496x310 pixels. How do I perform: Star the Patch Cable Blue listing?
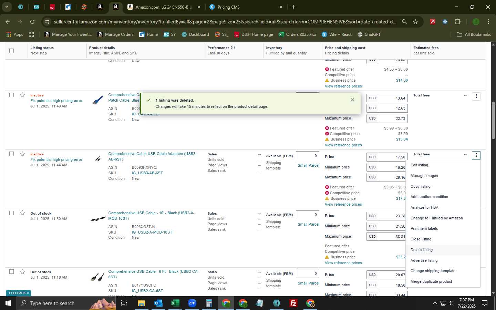click(x=22, y=95)
